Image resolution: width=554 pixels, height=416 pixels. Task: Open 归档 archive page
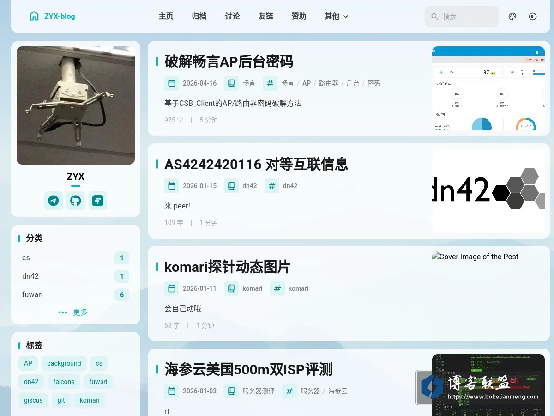199,17
